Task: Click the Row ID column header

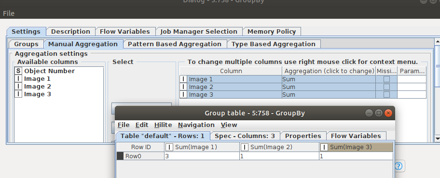Action: point(140,147)
